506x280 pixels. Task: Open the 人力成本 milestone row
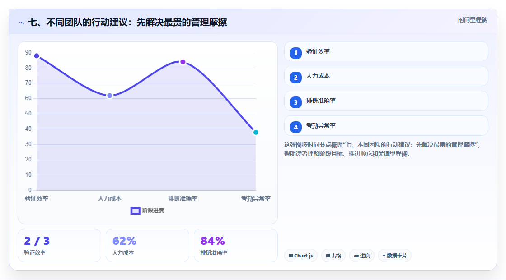pos(386,76)
